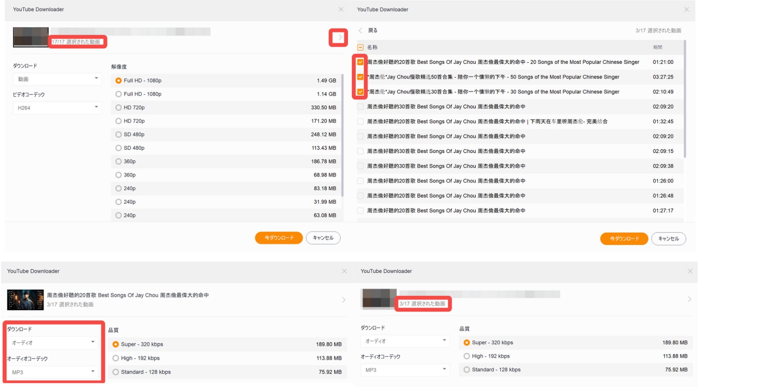This screenshot has width=768, height=387.
Task: Select Standard 128 kbps in bottom-left window
Action: (x=116, y=372)
